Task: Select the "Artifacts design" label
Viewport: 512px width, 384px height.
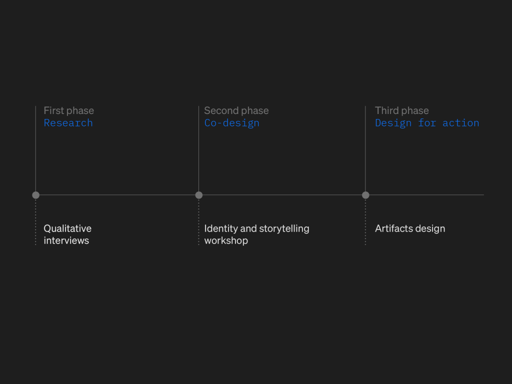Action: click(410, 228)
